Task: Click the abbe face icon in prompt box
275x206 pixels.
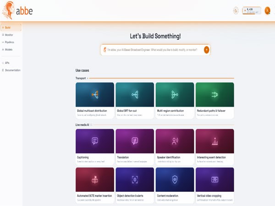Action: coord(104,50)
